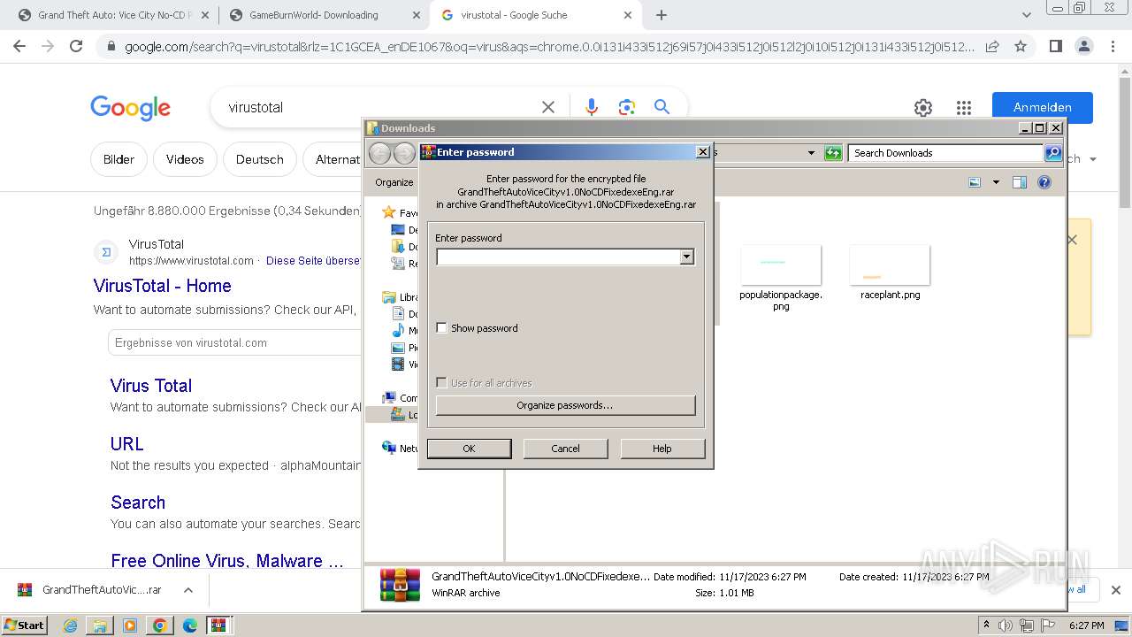This screenshot has height=637, width=1132.
Task: Expand the view options dropdown arrow in Explorer
Action: 996,182
